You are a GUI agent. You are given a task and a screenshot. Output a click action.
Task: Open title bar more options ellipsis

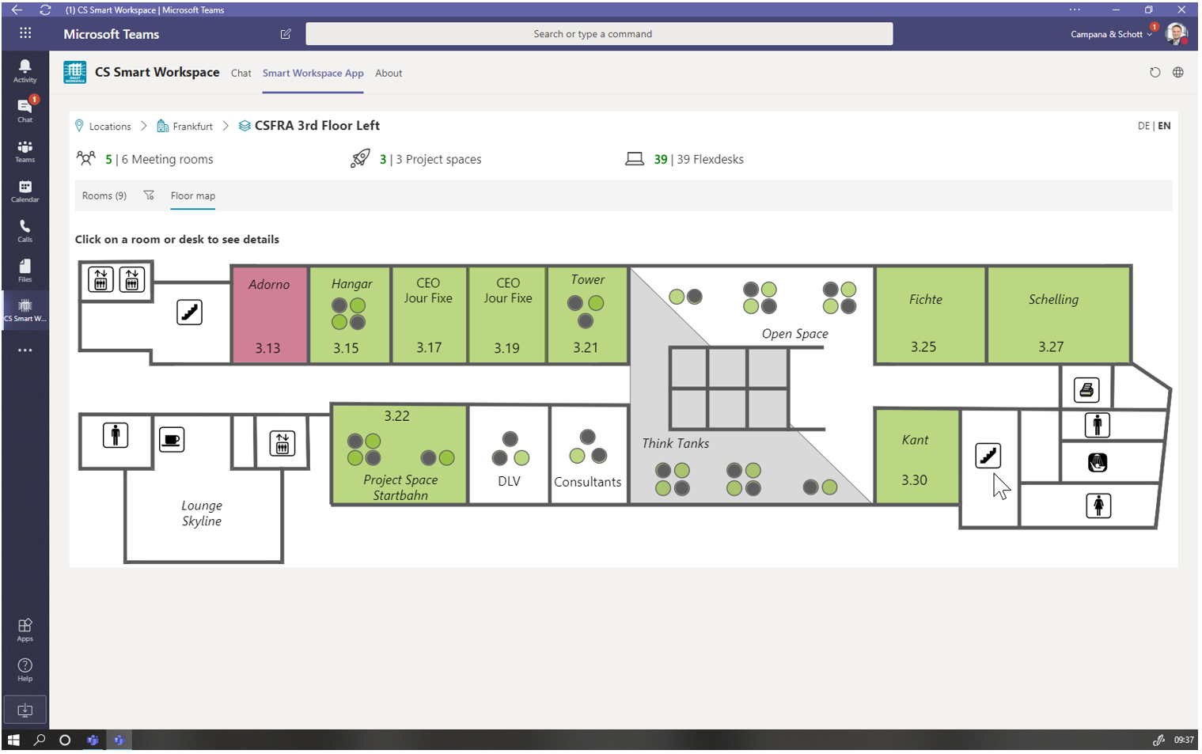pyautogui.click(x=1075, y=9)
